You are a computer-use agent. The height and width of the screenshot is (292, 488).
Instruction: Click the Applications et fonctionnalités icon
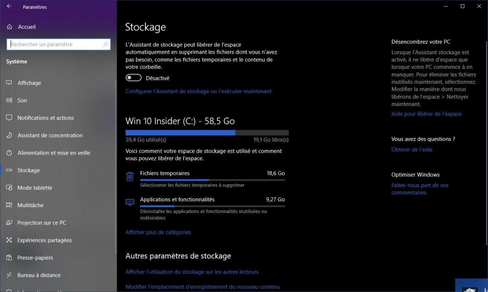pyautogui.click(x=130, y=202)
